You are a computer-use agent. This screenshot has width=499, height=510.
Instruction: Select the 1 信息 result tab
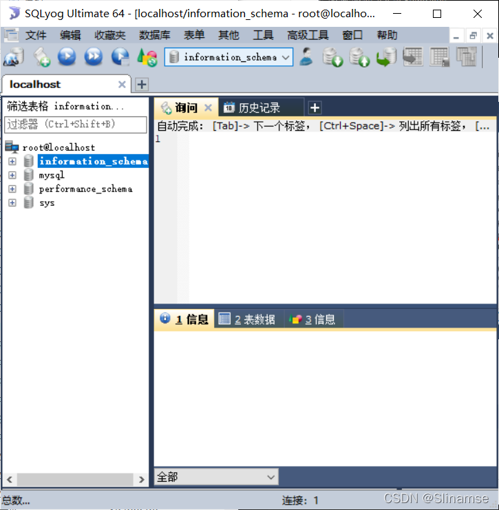click(184, 319)
